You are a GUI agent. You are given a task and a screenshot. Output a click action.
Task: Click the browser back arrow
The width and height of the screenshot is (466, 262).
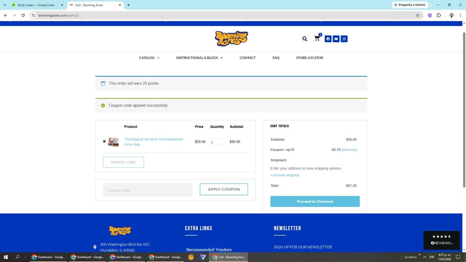(6, 15)
